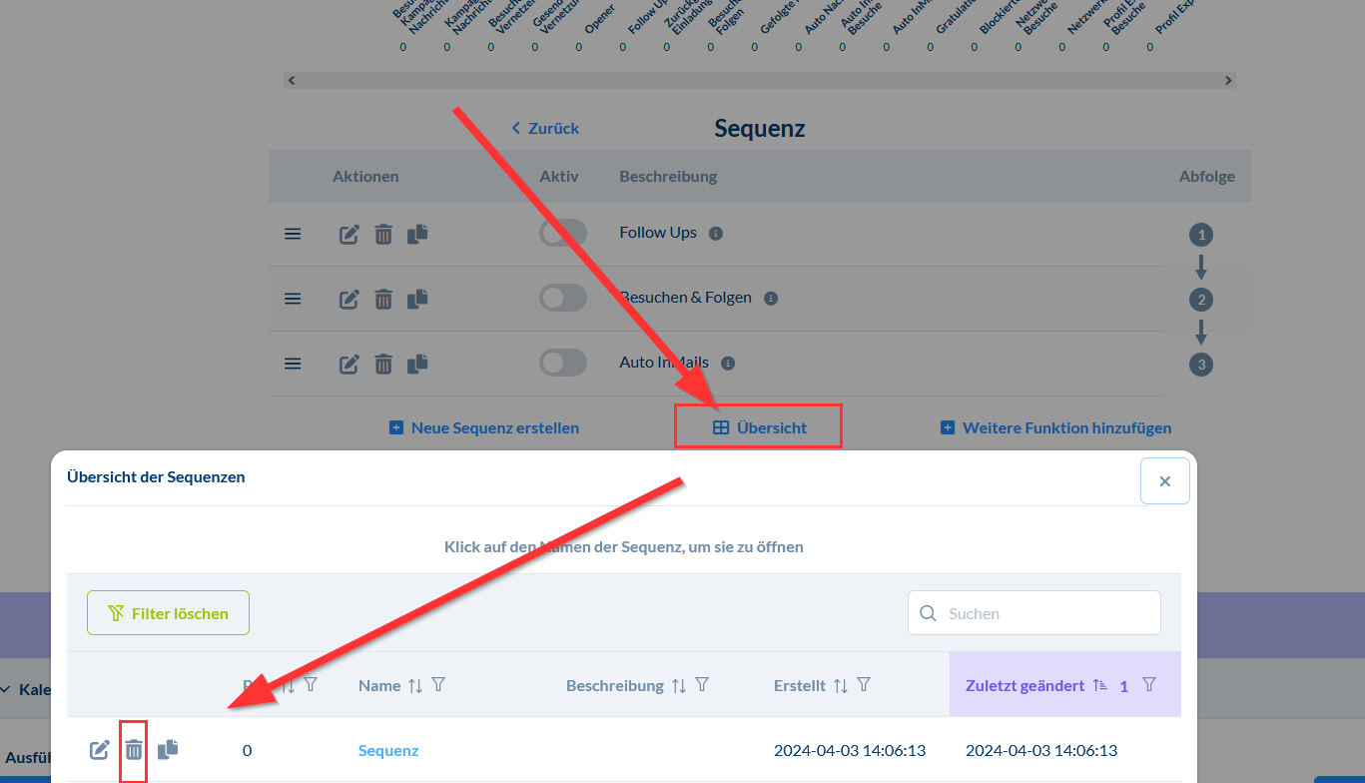
Task: Sort table by Name column
Action: point(415,686)
